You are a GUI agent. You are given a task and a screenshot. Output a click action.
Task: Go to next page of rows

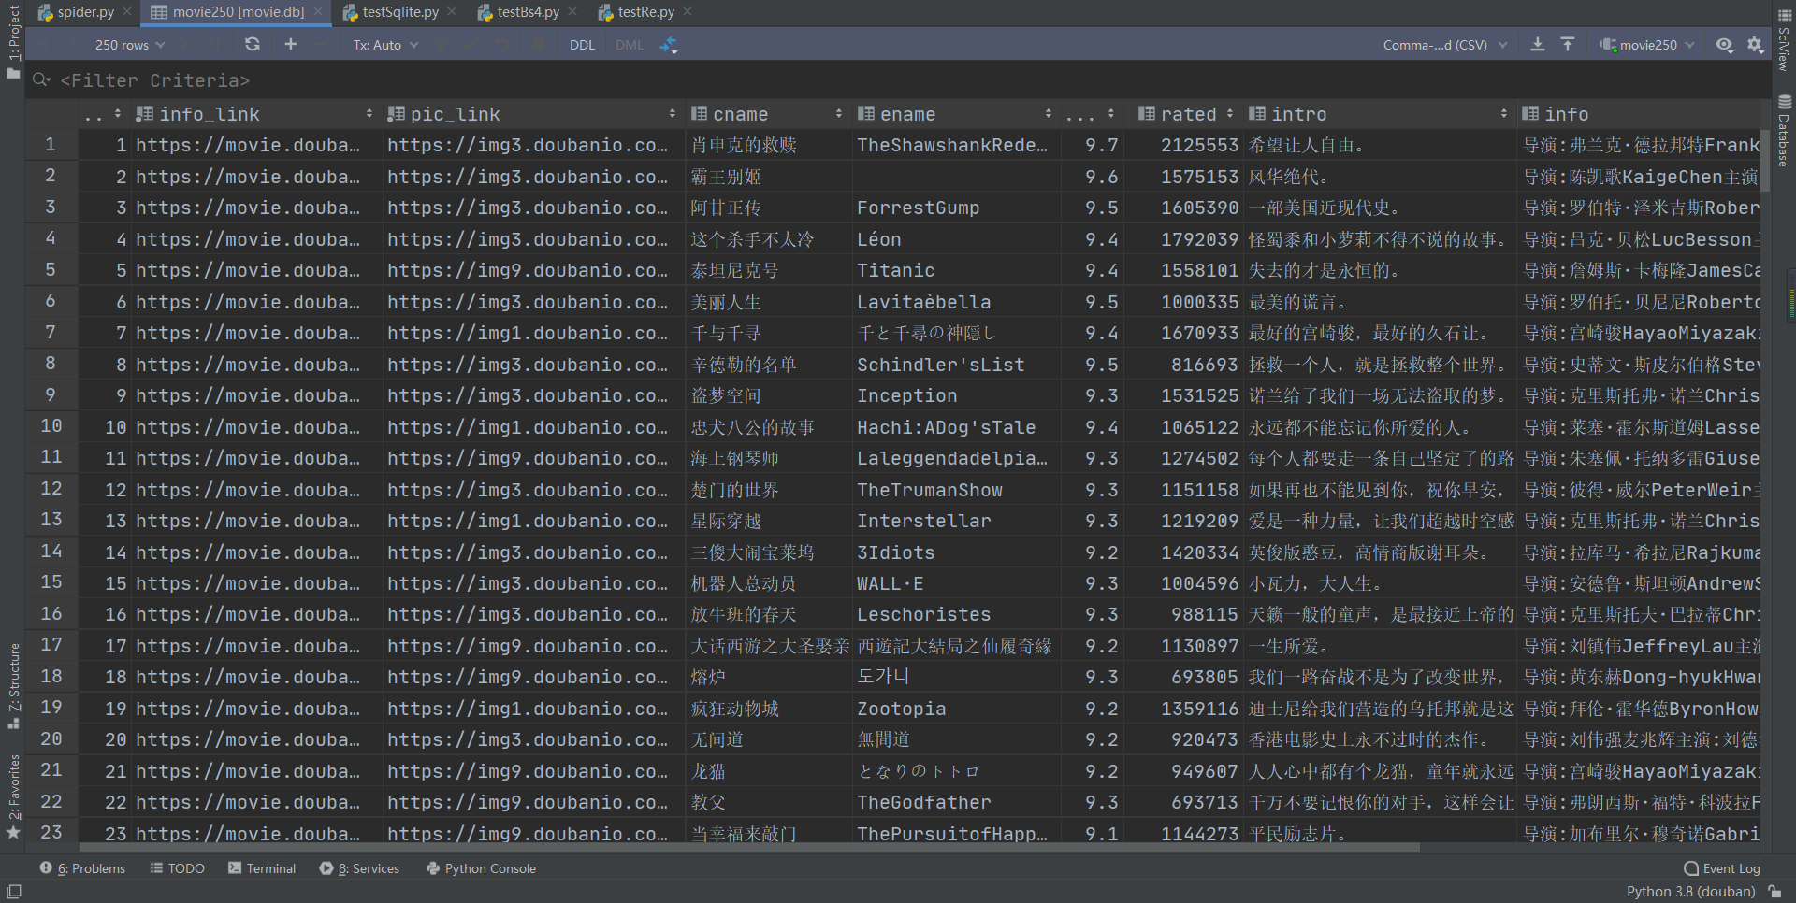click(186, 44)
